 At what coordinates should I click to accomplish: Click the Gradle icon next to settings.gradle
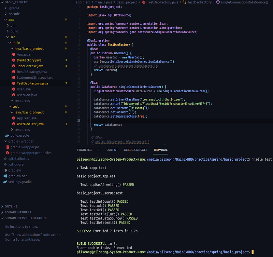point(6,182)
